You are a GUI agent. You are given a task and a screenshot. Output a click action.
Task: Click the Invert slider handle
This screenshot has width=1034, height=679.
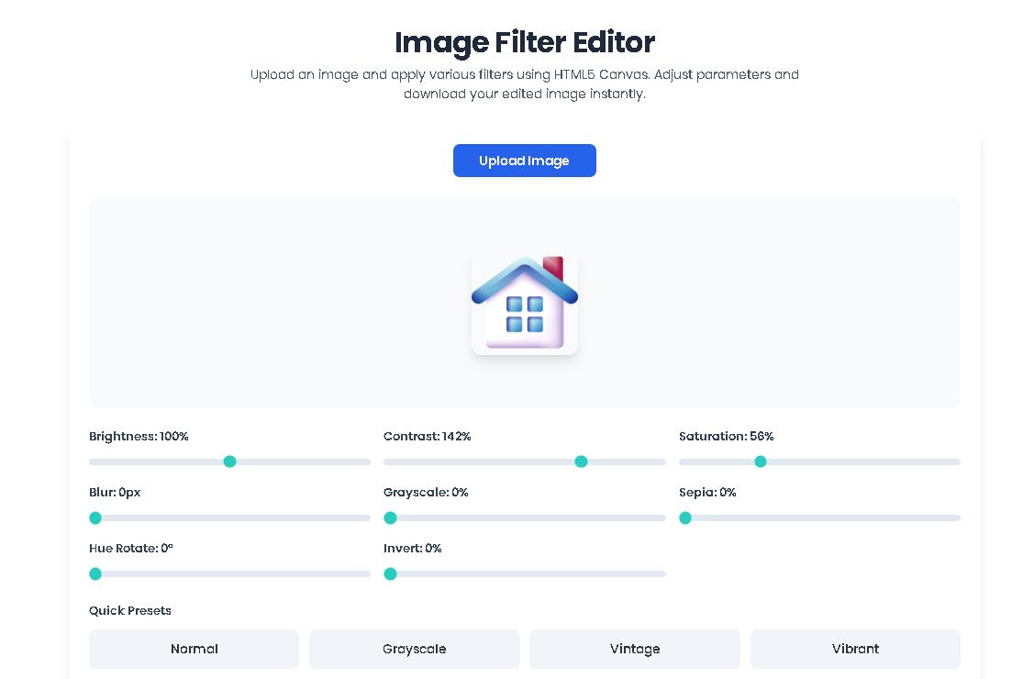(x=390, y=573)
